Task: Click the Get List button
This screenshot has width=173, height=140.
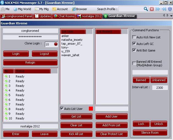Action: point(76,116)
